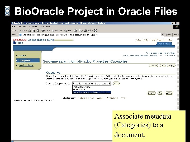Viewport: 190px width, 142px height.
Task: Click the browser Forward arrow button
Action: pos(23,31)
